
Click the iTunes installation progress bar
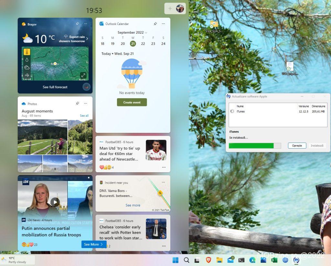tap(254, 145)
